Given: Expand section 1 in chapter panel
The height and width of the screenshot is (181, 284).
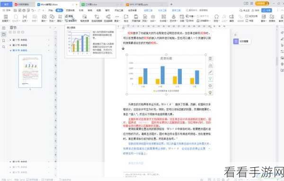Looking at the screenshot, I should coord(10,40).
